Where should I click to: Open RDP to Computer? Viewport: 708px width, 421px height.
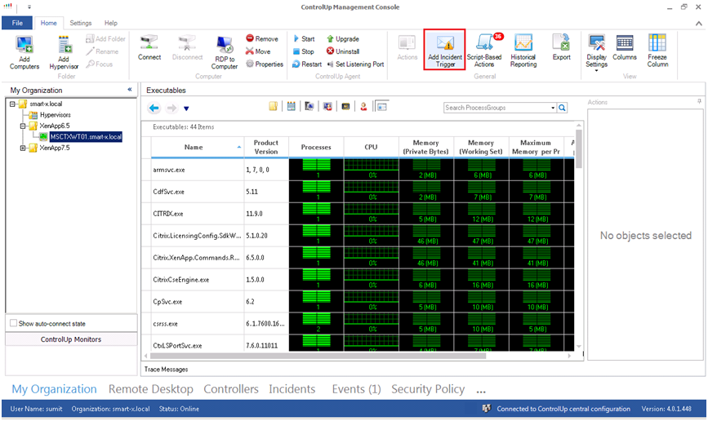click(225, 53)
